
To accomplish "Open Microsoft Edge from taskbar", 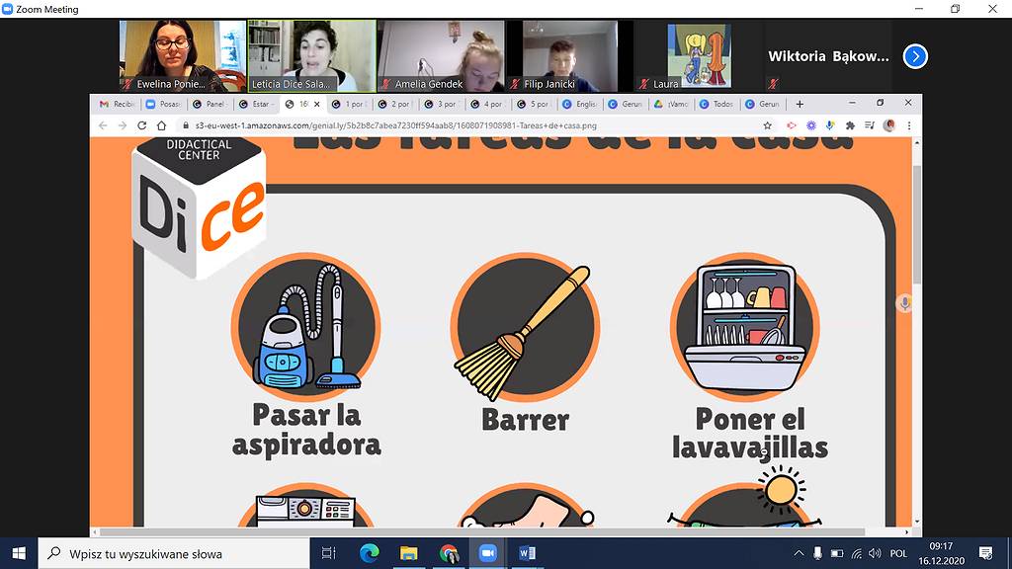I will [369, 553].
